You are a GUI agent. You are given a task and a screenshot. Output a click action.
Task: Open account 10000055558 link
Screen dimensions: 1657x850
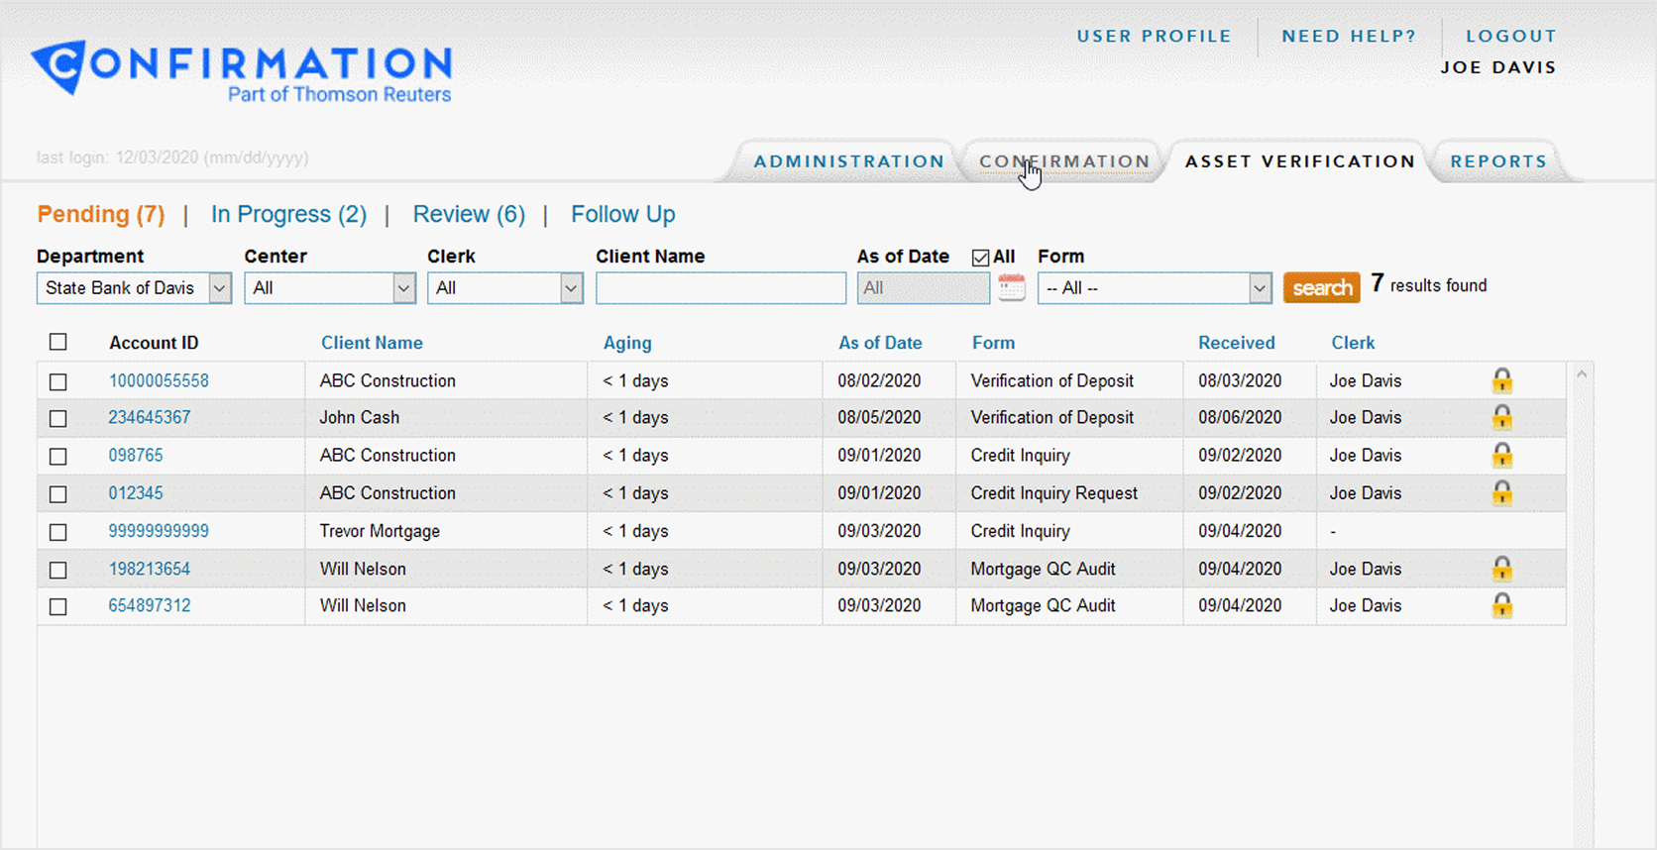tap(159, 380)
